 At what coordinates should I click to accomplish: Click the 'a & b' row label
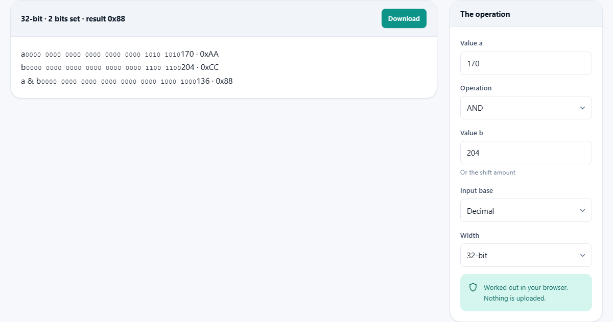point(31,81)
